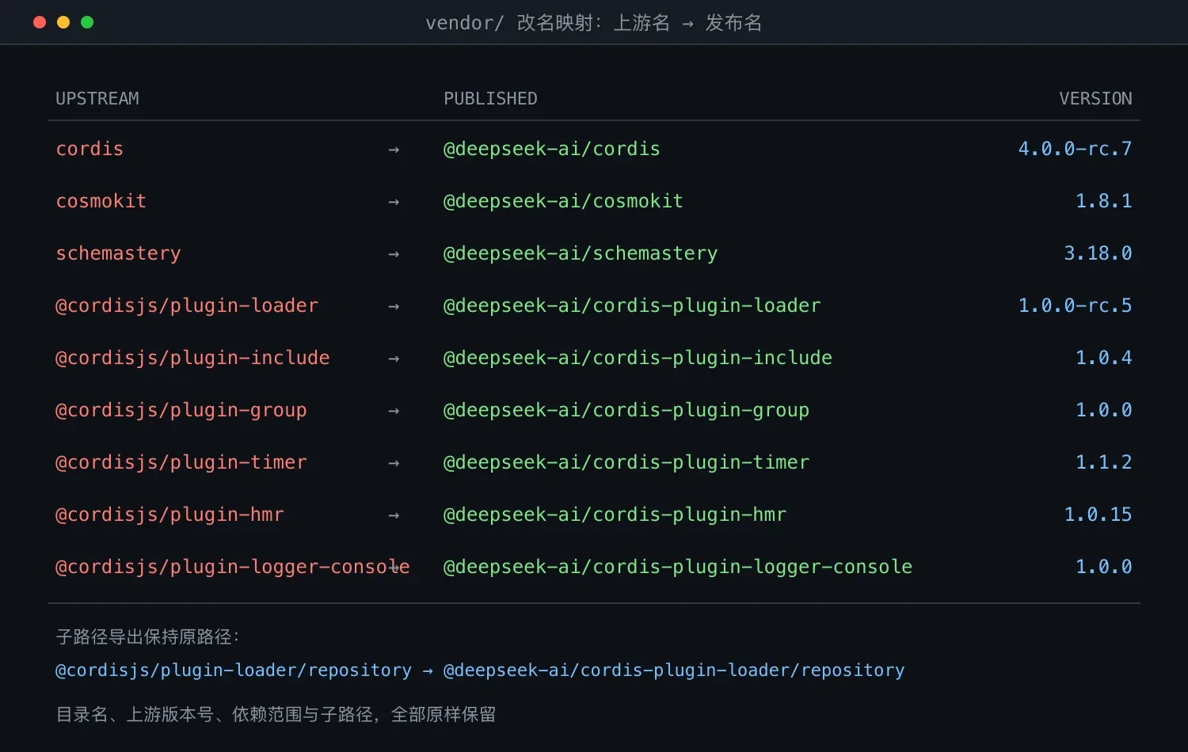The image size is (1188, 752).
Task: Minimize the window using the yellow button
Action: point(63,22)
